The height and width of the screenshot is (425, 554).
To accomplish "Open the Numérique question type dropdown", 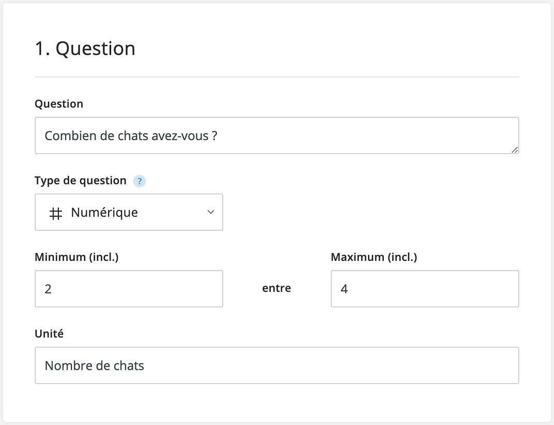I will (129, 212).
